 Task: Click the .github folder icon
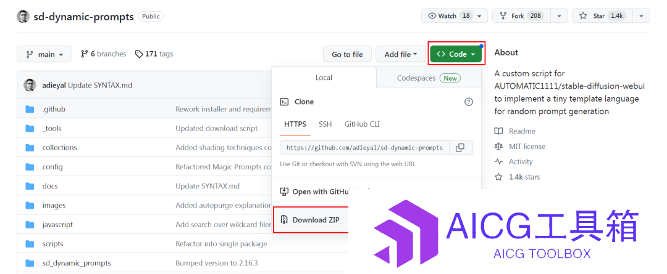(x=30, y=109)
